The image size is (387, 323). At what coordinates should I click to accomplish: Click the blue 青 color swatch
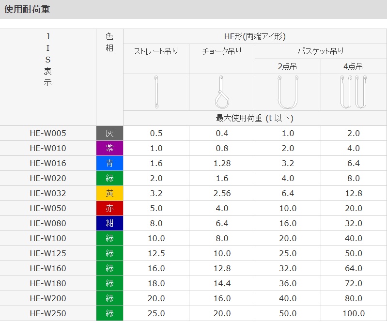(x=110, y=163)
